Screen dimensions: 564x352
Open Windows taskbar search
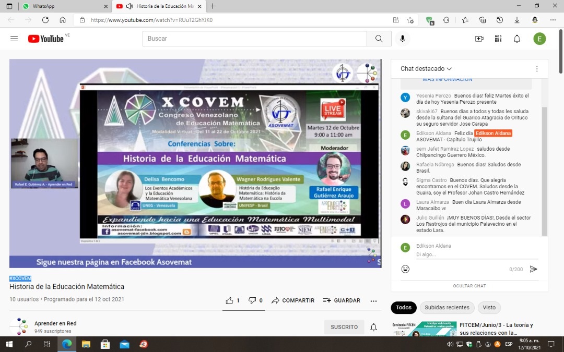click(x=28, y=344)
